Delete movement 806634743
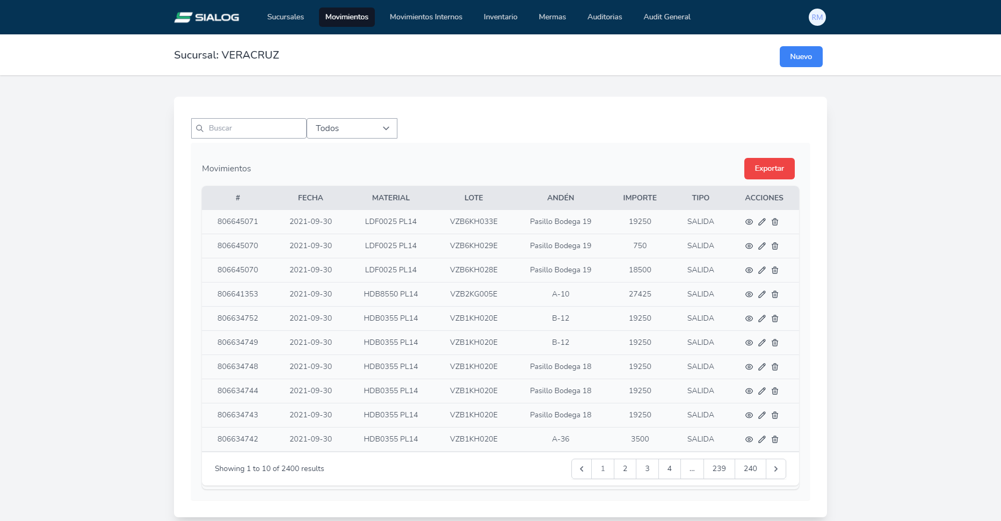This screenshot has height=521, width=1001. pos(775,415)
